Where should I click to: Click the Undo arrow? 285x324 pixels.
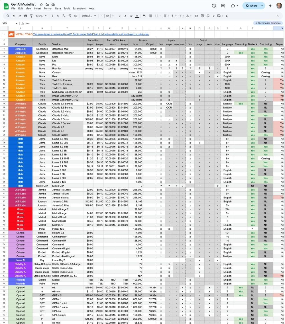click(14, 16)
